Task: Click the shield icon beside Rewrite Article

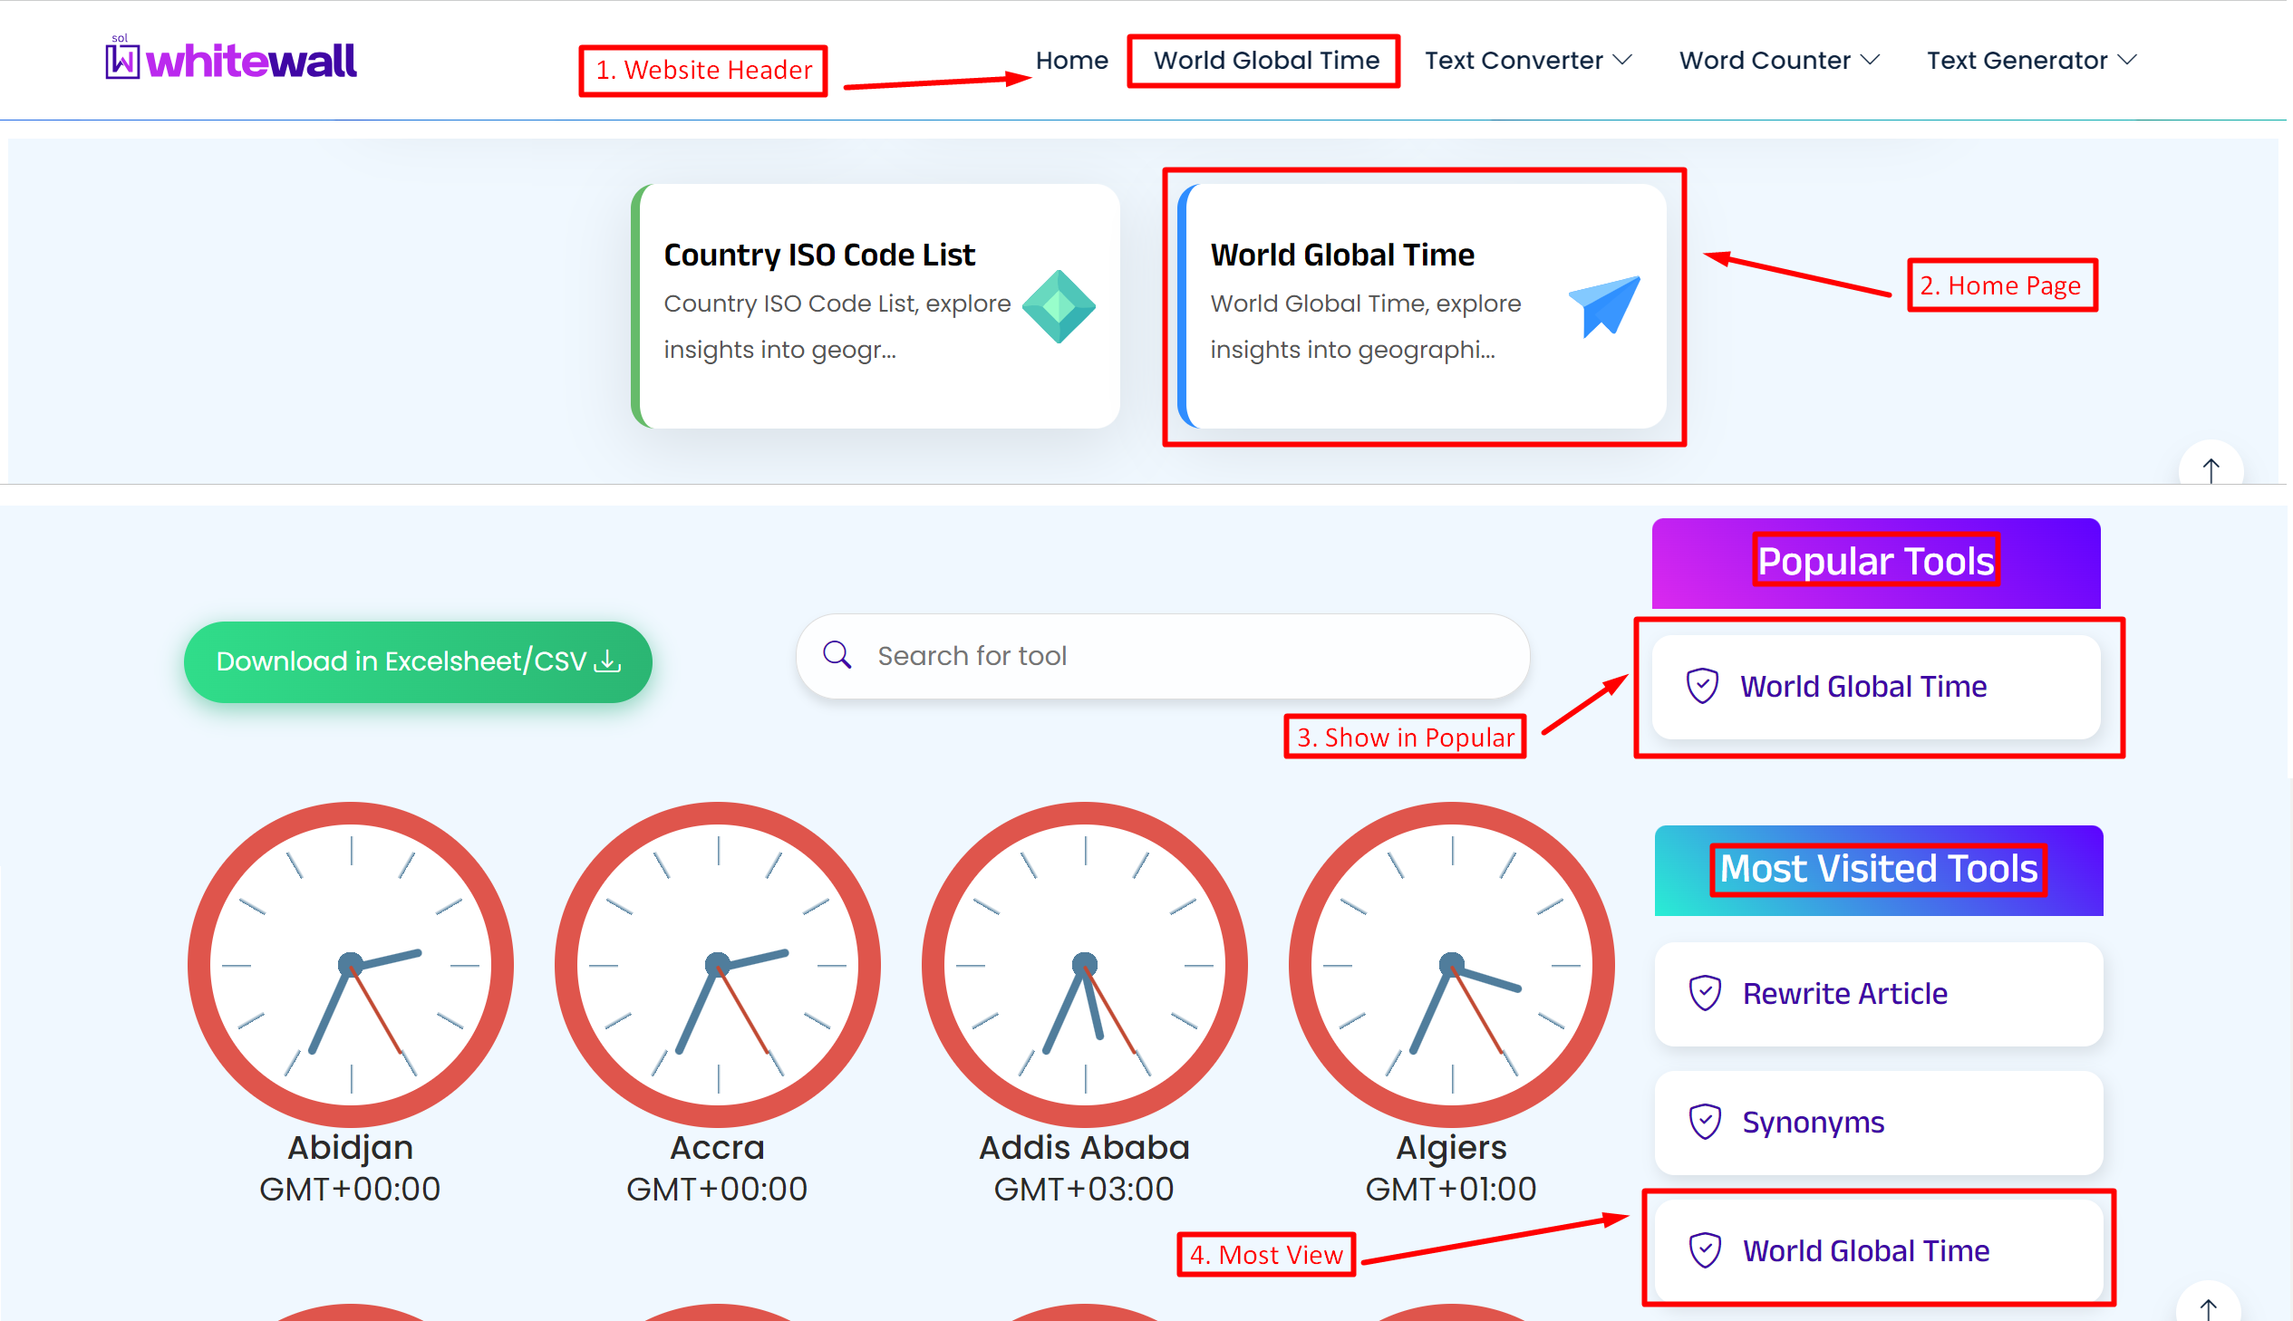Action: click(1705, 994)
